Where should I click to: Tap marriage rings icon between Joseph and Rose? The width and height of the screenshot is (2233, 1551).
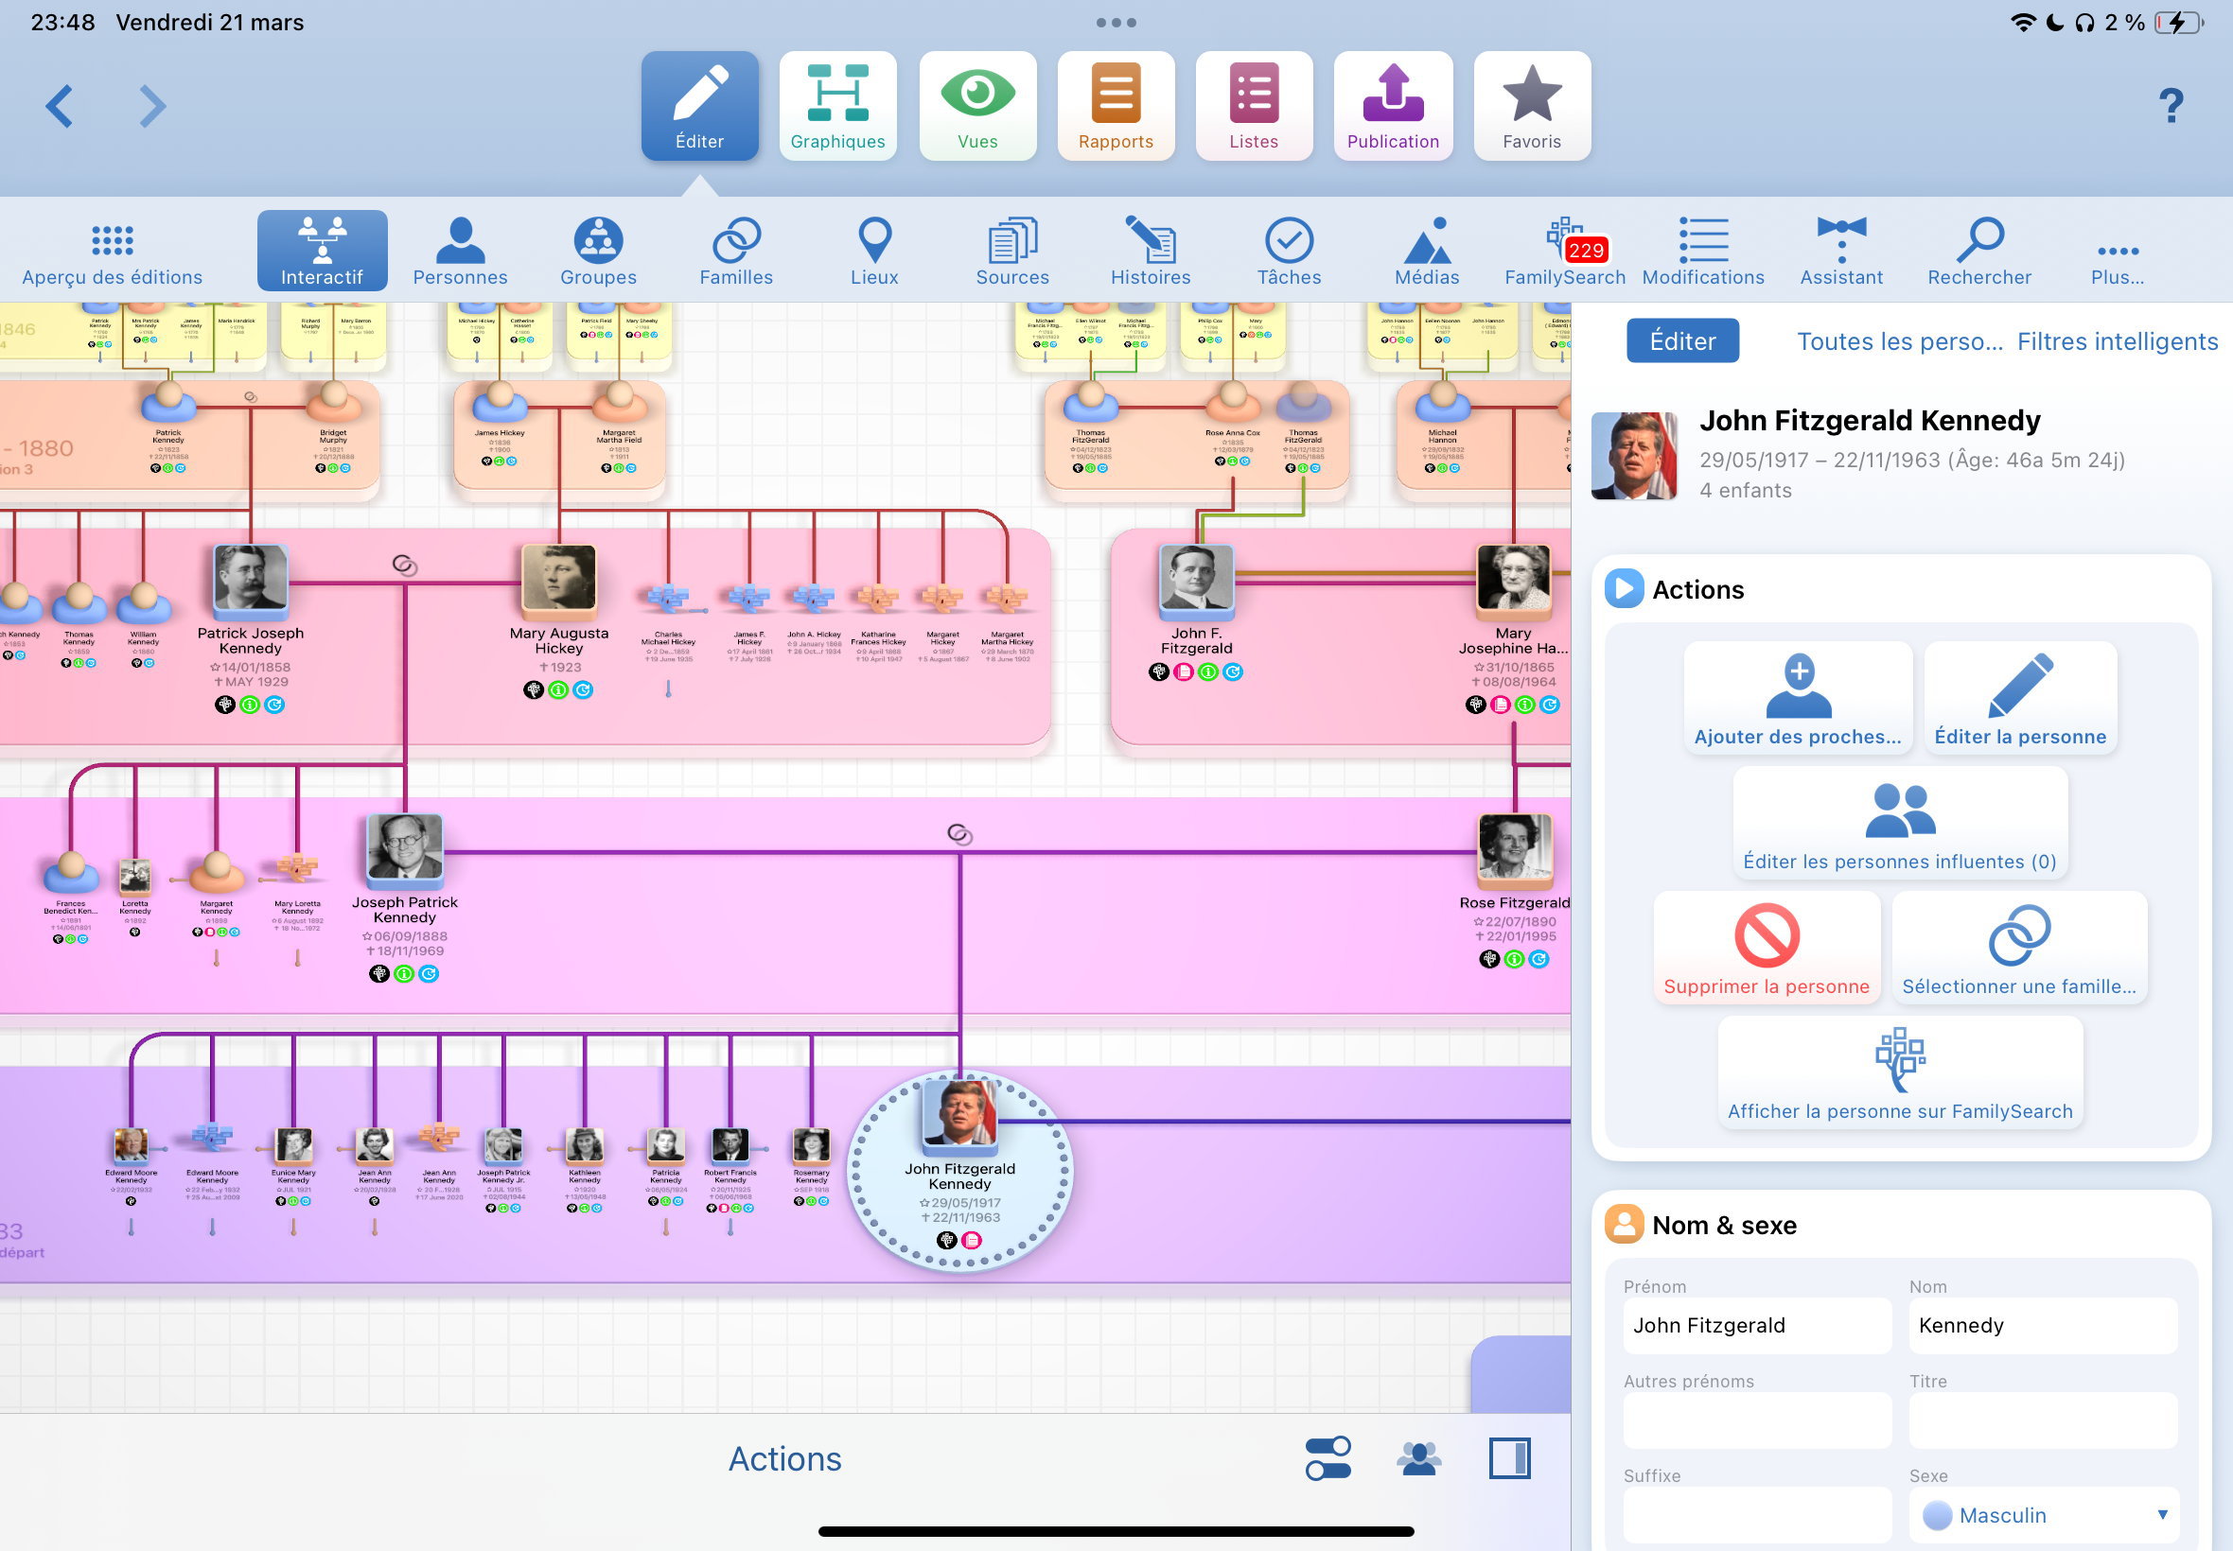coord(959,834)
